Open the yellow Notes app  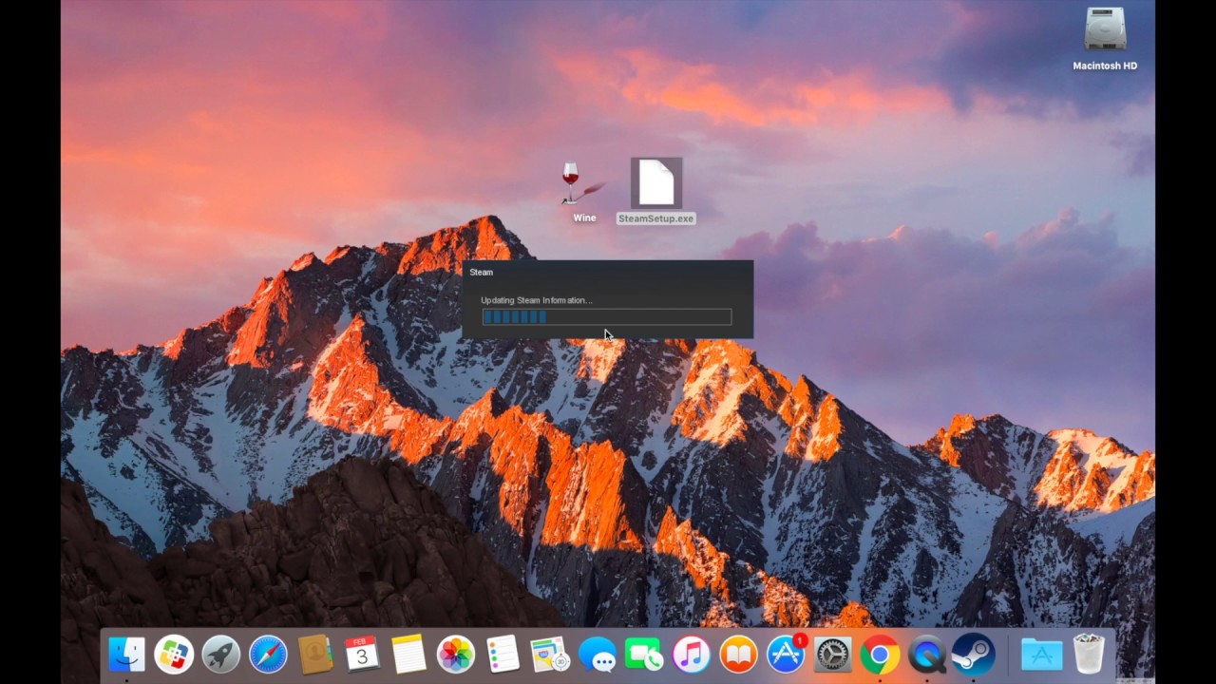tap(408, 655)
